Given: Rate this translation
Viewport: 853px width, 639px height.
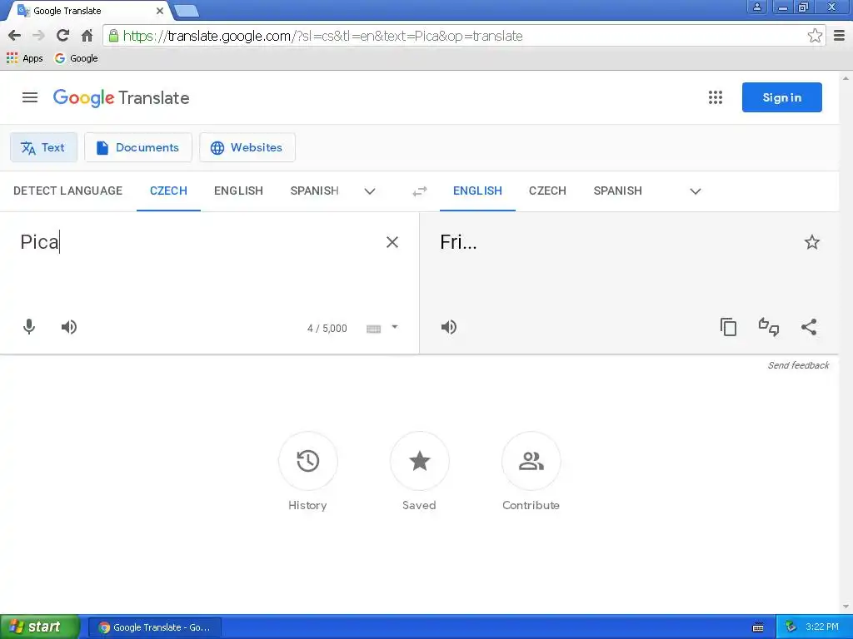Looking at the screenshot, I should click(769, 327).
